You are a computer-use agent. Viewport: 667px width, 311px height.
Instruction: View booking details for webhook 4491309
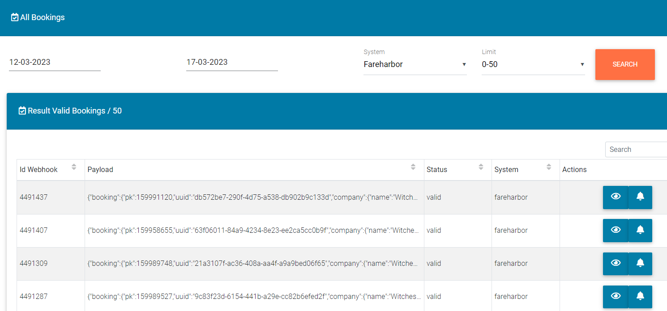pos(616,264)
